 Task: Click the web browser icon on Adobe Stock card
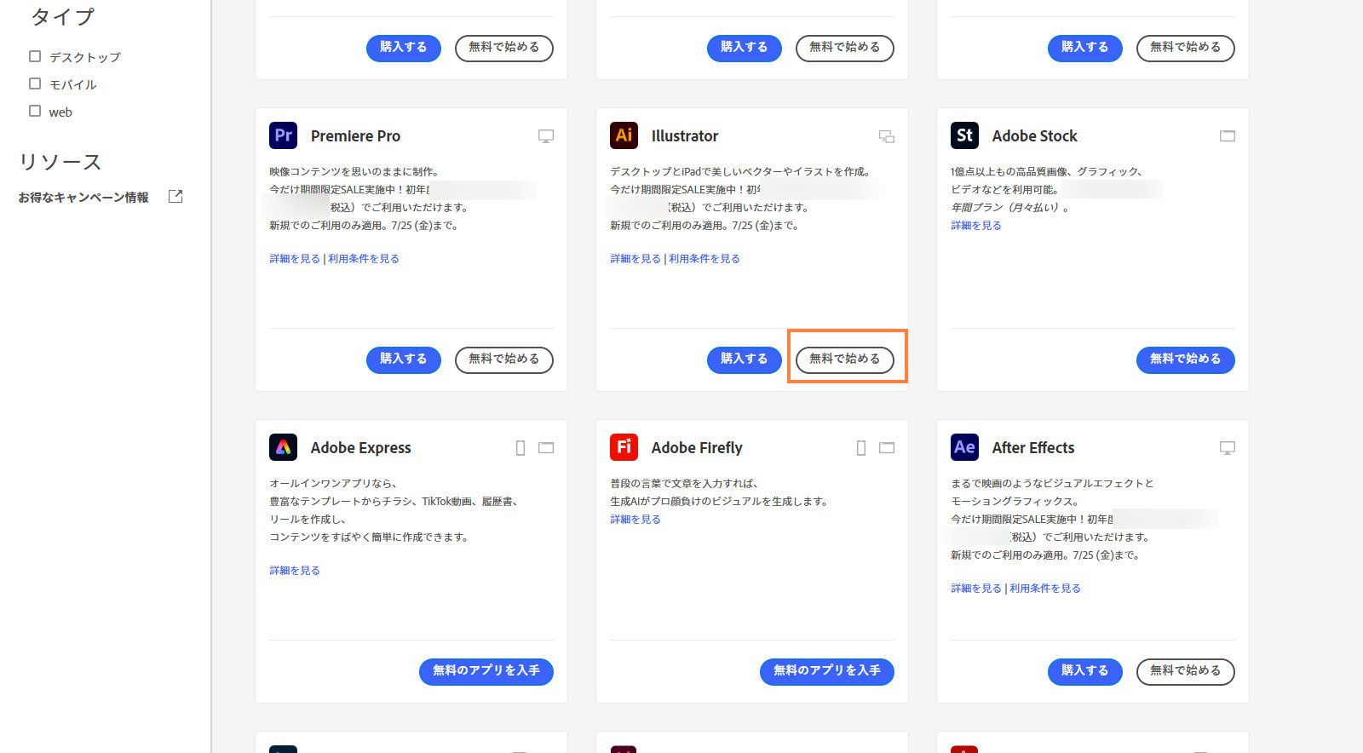pos(1228,136)
